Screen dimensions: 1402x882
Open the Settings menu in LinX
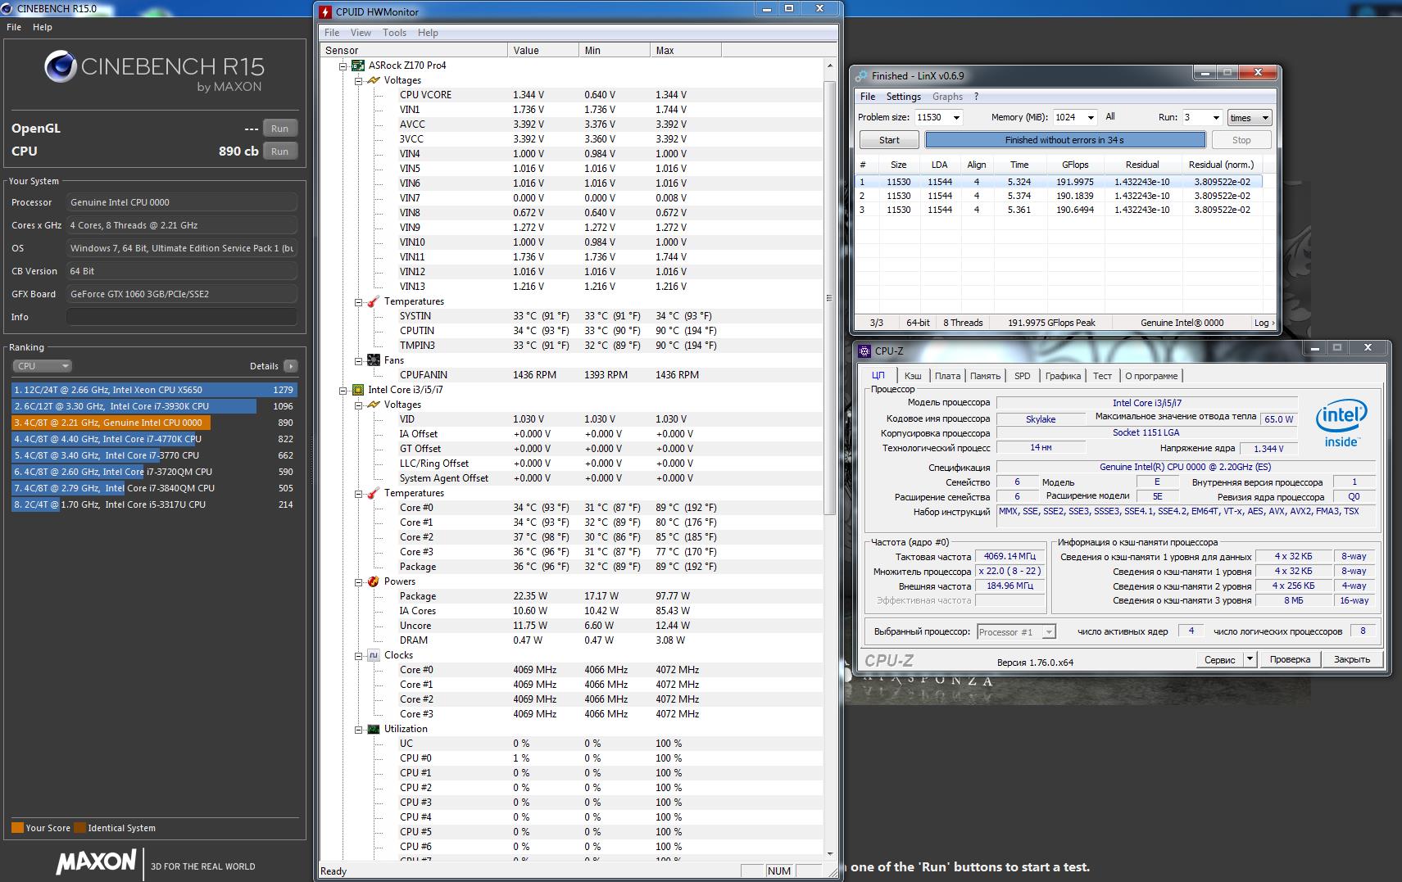point(904,97)
